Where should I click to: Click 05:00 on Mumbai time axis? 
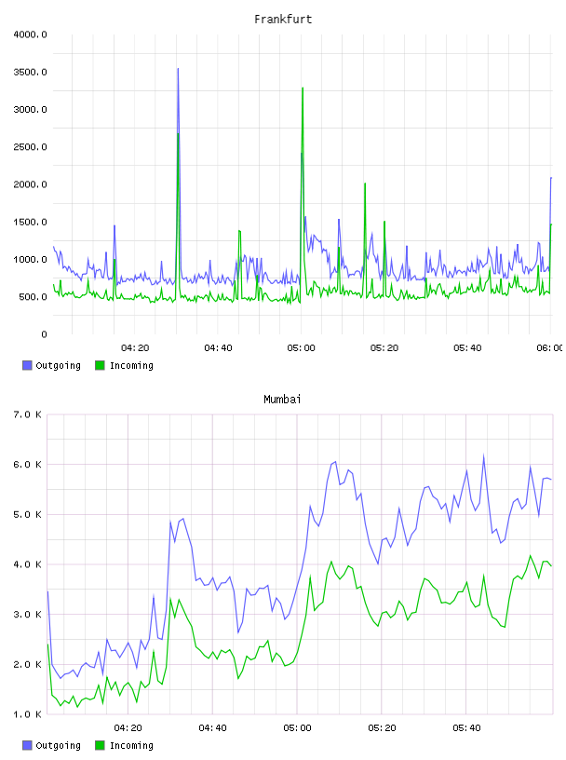[297, 728]
